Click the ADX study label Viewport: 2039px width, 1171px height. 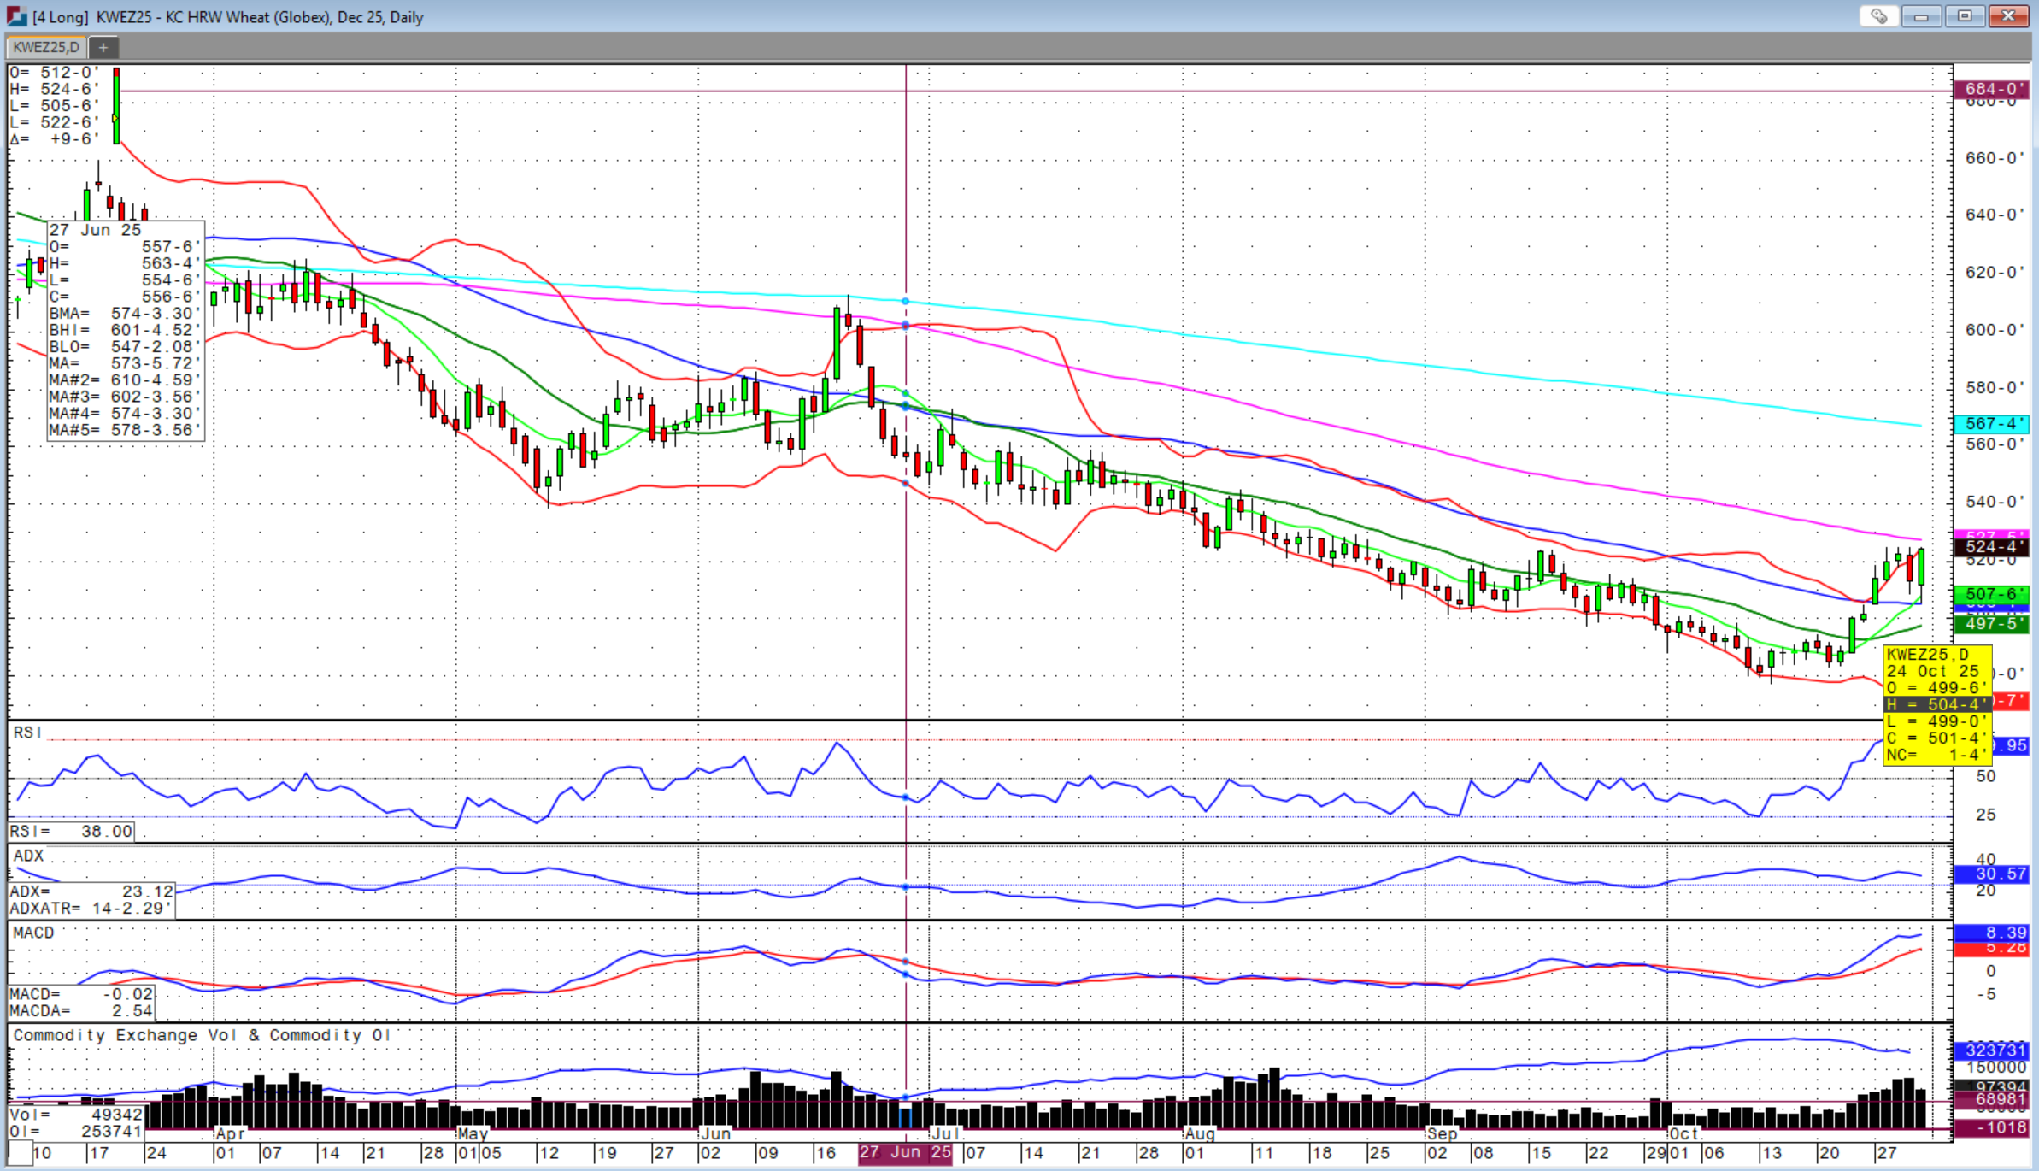pos(28,856)
